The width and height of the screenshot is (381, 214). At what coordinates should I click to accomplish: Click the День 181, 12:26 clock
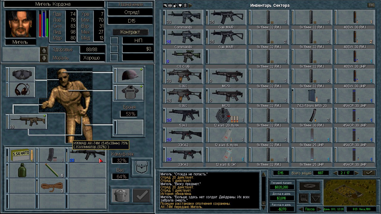(334, 209)
